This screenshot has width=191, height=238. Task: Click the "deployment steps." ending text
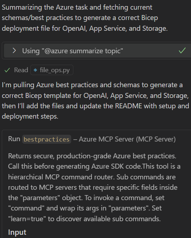(30, 116)
